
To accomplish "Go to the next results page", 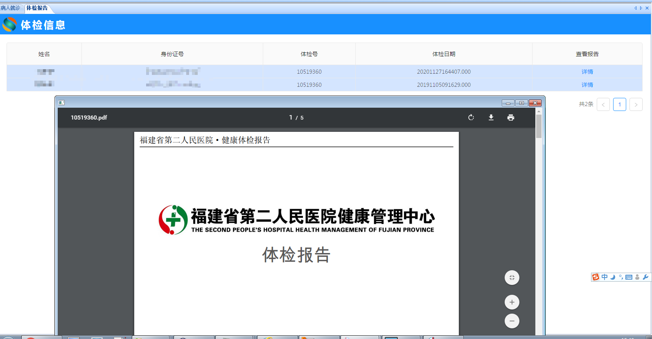I will tap(636, 104).
